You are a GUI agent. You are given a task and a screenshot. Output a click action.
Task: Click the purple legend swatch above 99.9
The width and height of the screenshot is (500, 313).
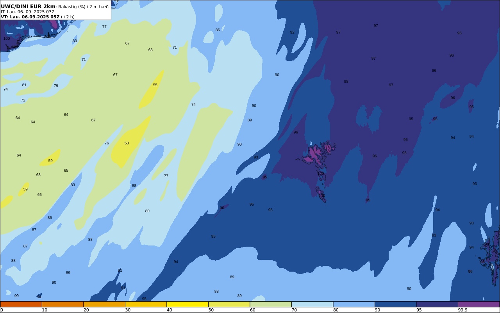(x=479, y=304)
